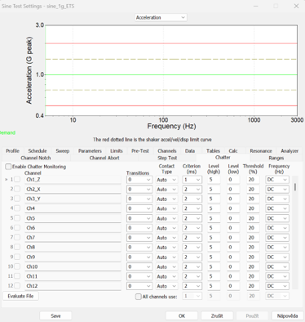Edit Level (high) field for Ch6

[214, 228]
